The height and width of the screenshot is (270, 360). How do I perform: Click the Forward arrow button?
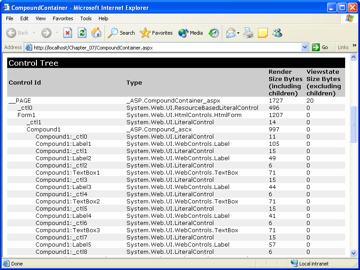pos(46,33)
